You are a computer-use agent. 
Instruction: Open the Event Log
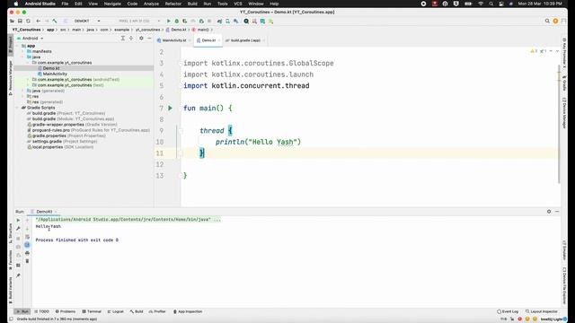(508, 311)
